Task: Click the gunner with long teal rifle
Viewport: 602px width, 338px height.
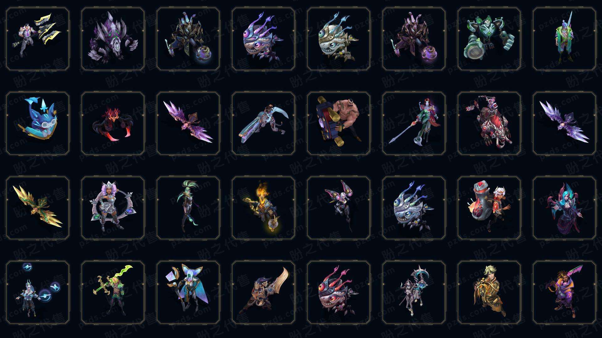Action: (x=263, y=123)
